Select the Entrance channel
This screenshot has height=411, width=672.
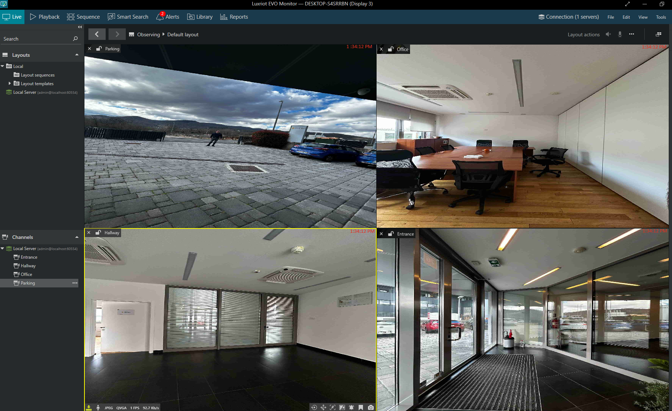tap(26, 257)
